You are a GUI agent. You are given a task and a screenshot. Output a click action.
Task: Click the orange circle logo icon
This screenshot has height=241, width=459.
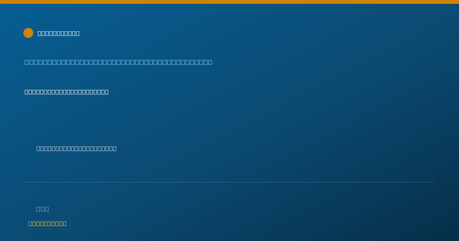28,33
